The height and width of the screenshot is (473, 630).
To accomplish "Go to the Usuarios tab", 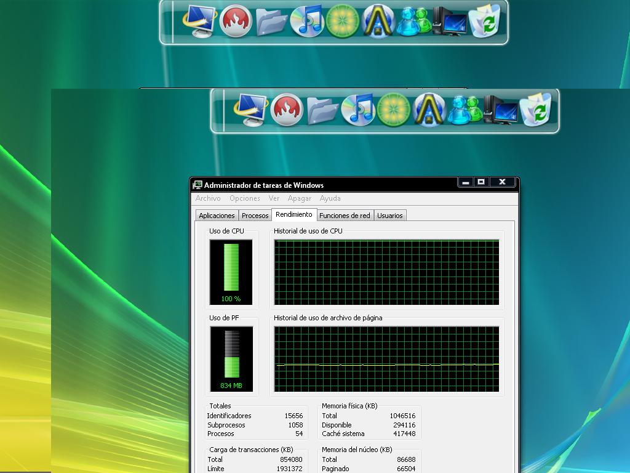I will point(390,216).
